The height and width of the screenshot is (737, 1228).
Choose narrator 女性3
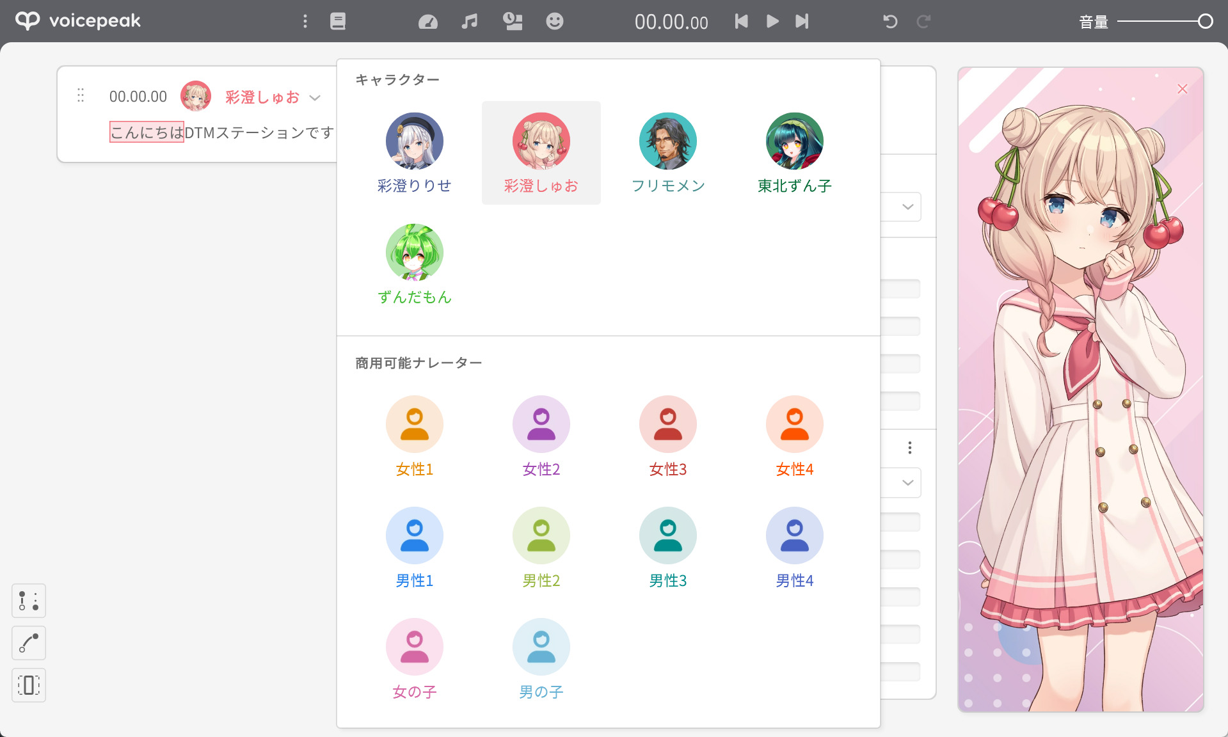tap(668, 436)
